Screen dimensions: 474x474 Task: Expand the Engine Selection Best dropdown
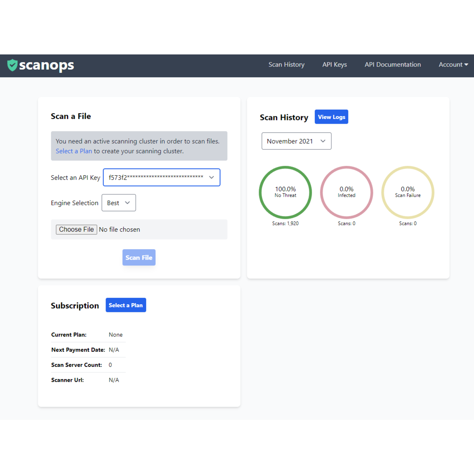tap(118, 203)
